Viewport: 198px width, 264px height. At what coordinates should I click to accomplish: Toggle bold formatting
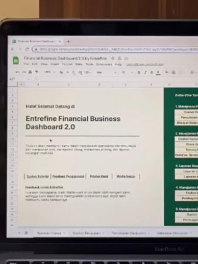pos(139,72)
